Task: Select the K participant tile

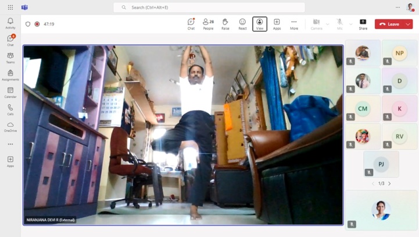Action: [399, 109]
